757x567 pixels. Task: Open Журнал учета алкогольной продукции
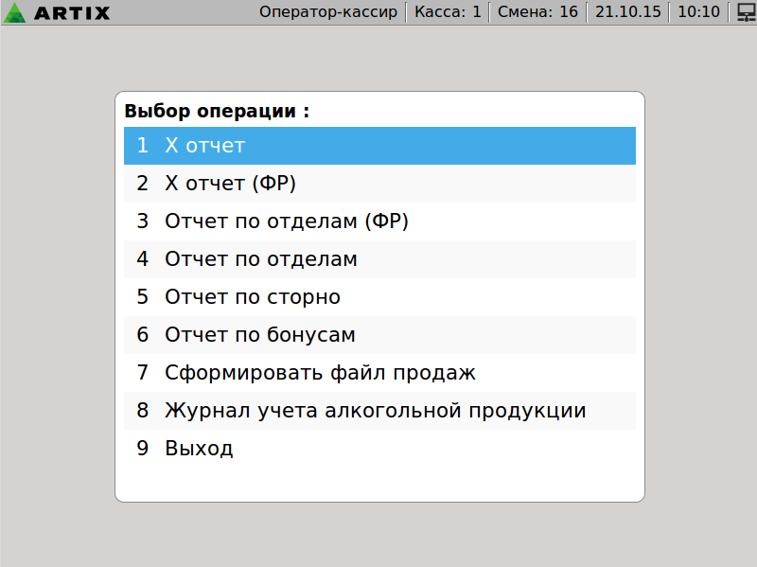point(378,411)
